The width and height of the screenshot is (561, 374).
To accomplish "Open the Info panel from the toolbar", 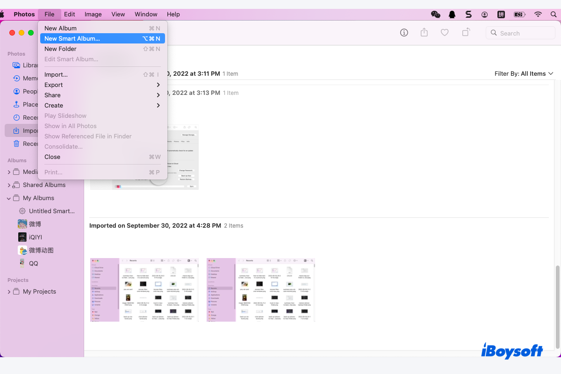I will (x=403, y=33).
